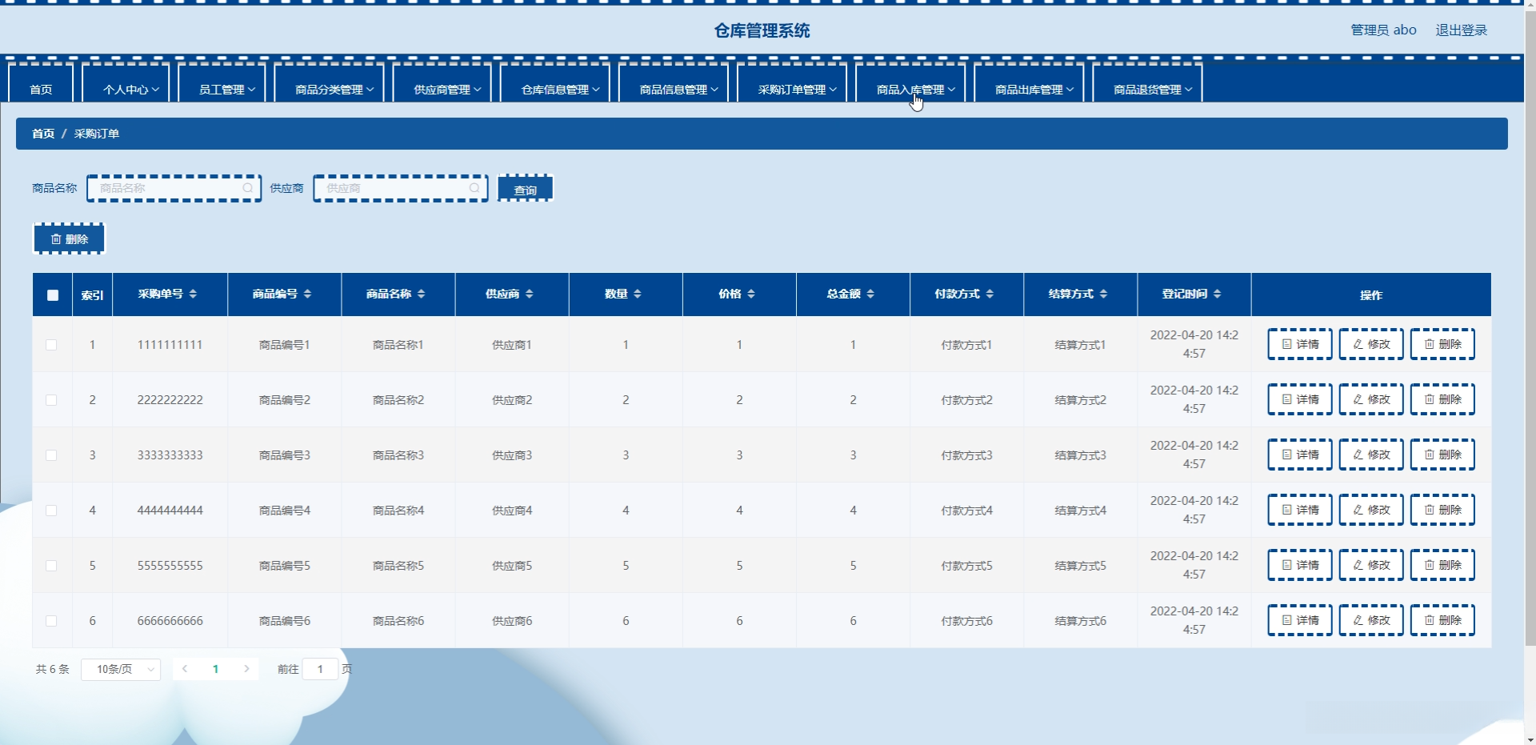
Task: Click 查询 search button
Action: coord(526,189)
